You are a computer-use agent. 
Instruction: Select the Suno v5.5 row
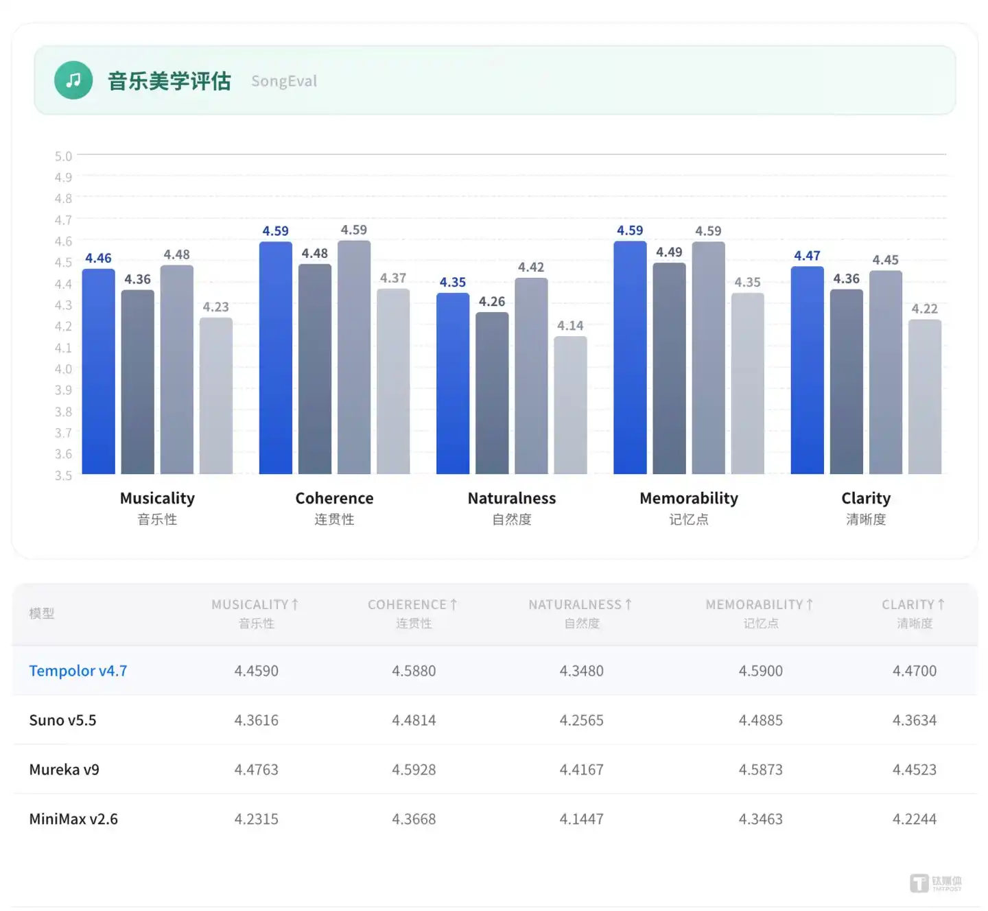pyautogui.click(x=495, y=720)
